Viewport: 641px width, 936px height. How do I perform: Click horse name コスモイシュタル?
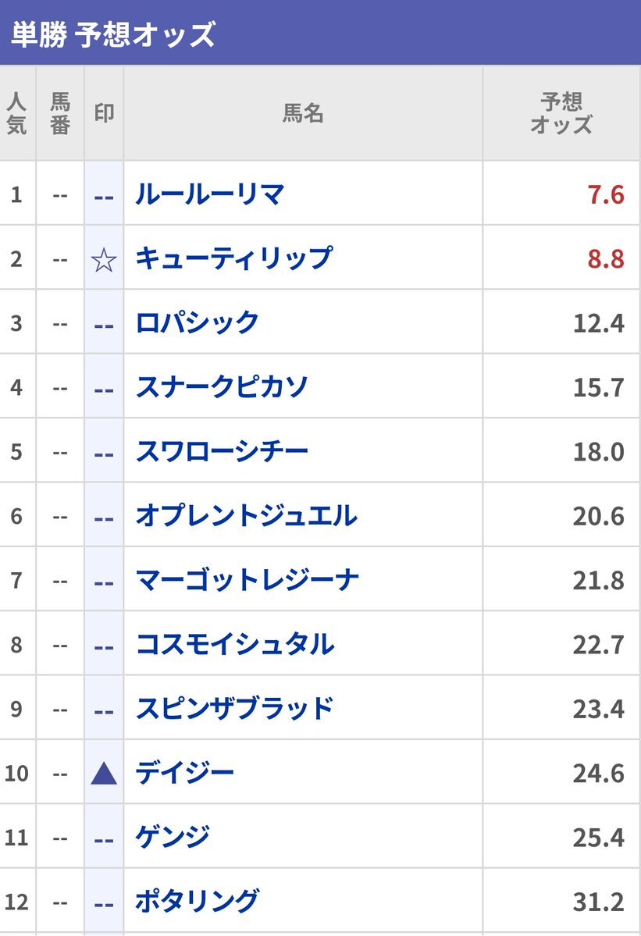click(234, 644)
